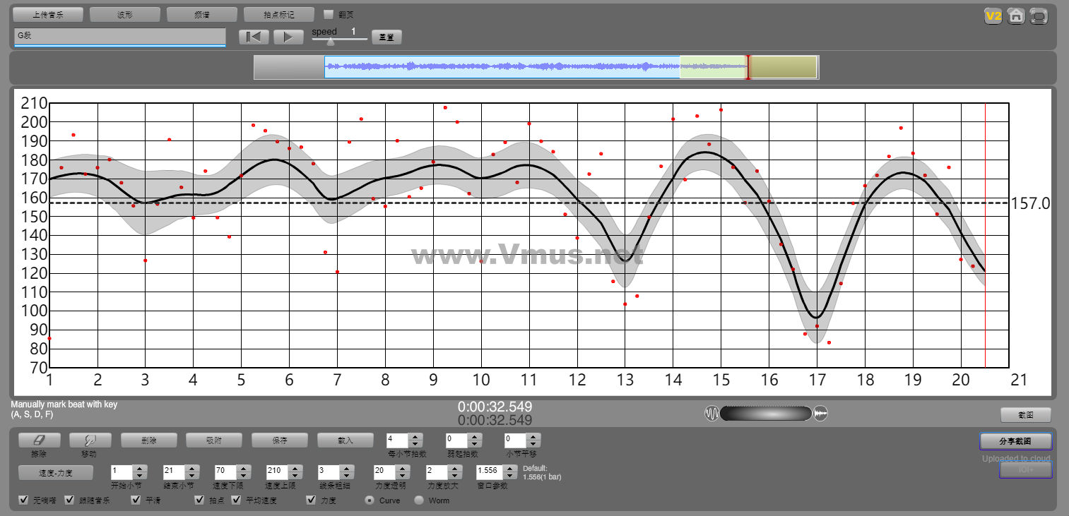This screenshot has height=516, width=1069.
Task: Increase the 结束小节 end bar value
Action: [x=191, y=467]
